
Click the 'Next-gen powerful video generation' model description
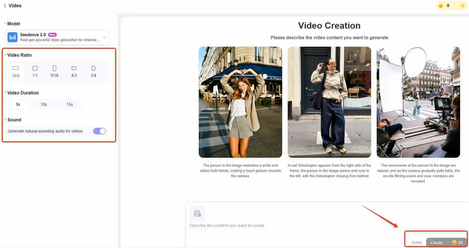point(60,40)
